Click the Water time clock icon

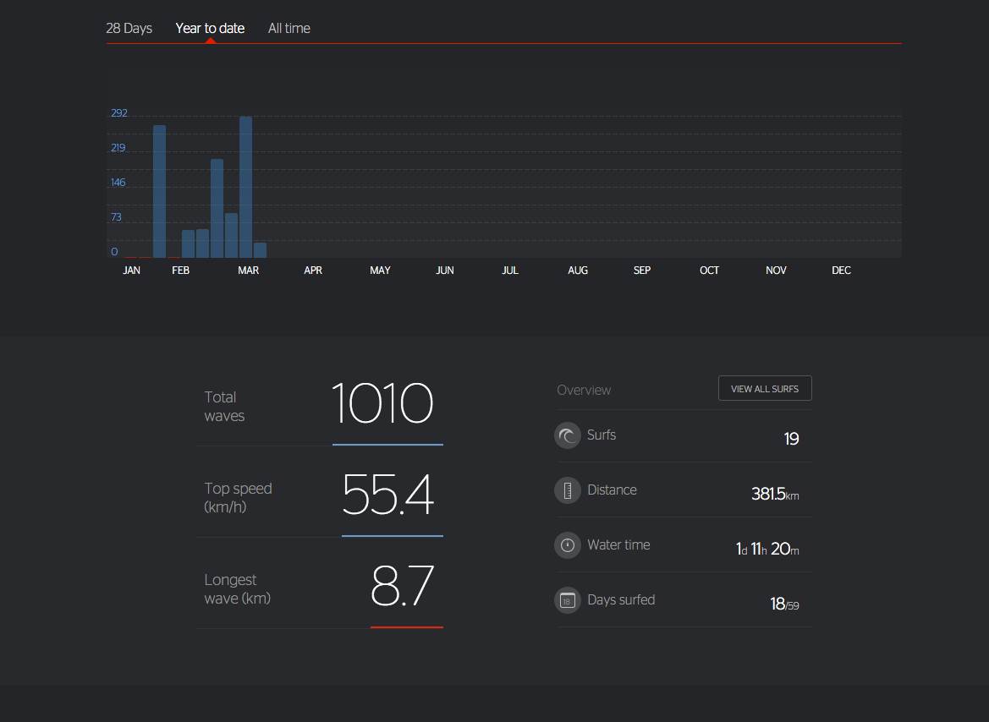tap(567, 545)
